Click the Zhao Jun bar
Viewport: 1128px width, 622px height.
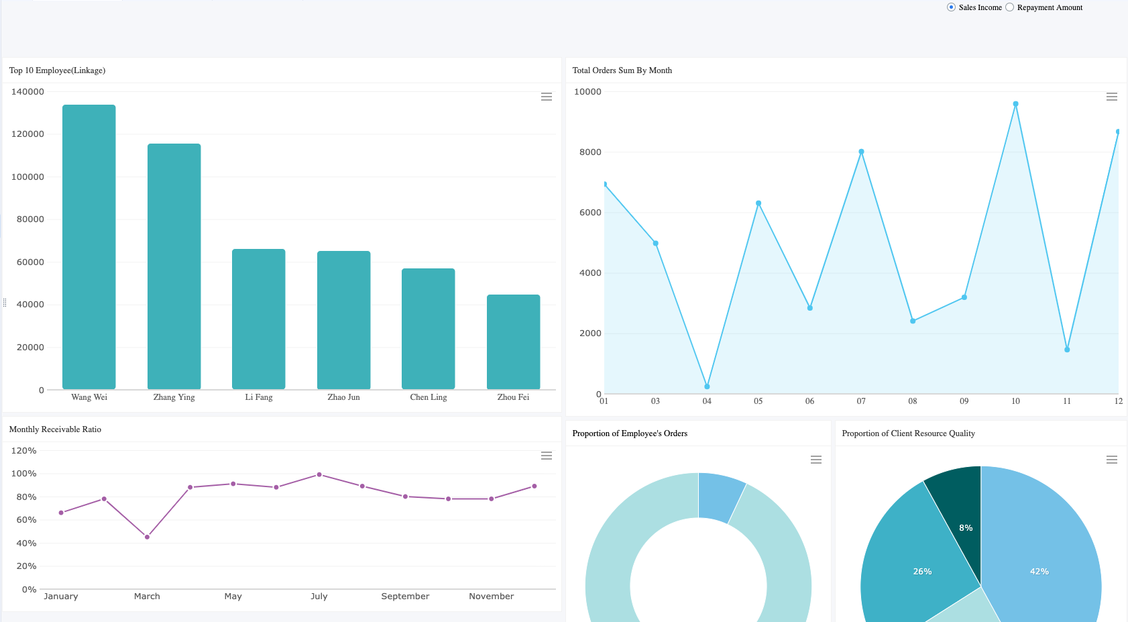tap(344, 320)
